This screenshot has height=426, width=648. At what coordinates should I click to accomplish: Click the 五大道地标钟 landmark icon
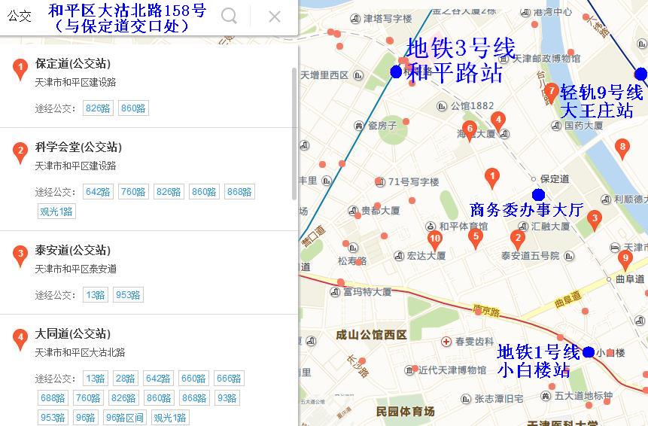click(x=546, y=396)
